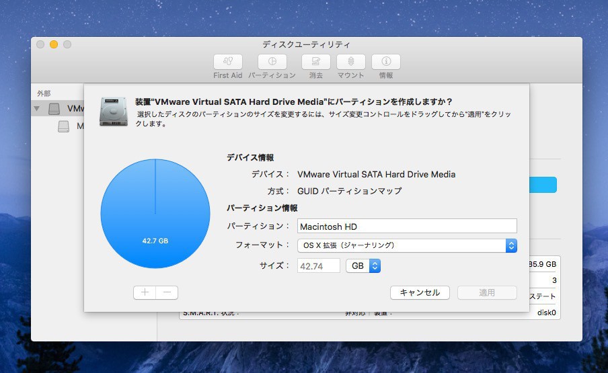
Task: Click the disk0 value in info table
Action: coord(547,313)
